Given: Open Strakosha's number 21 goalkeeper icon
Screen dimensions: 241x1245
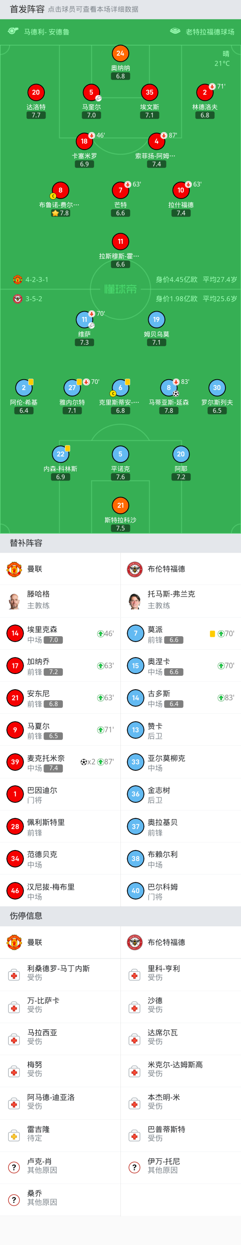Looking at the screenshot, I should click(x=120, y=506).
